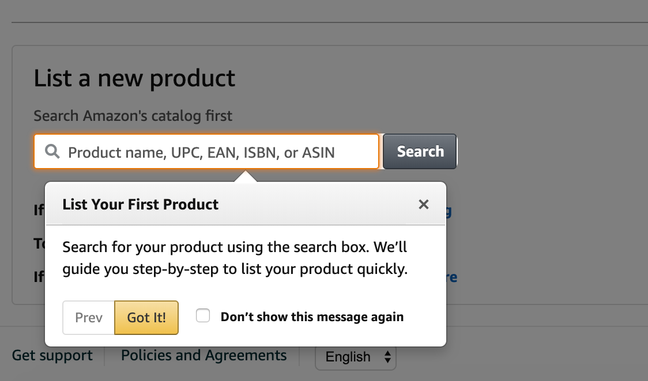Click the partially hidden link ending in re
Screen dimensions: 648x381
pyautogui.click(x=452, y=277)
